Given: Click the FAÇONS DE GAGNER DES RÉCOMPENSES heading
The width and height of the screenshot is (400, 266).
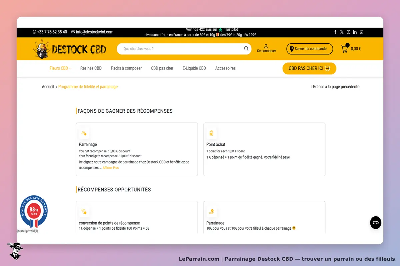Looking at the screenshot, I should 125,111.
